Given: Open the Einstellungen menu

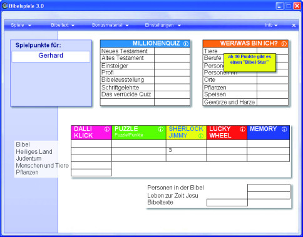Looking at the screenshot, I should pos(163,25).
